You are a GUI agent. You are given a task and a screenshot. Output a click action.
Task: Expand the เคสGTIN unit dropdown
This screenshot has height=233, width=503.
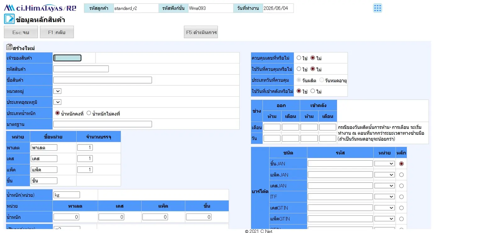click(x=384, y=208)
